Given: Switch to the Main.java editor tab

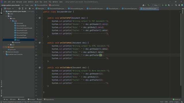Looking at the screenshot, I should coord(41,9).
